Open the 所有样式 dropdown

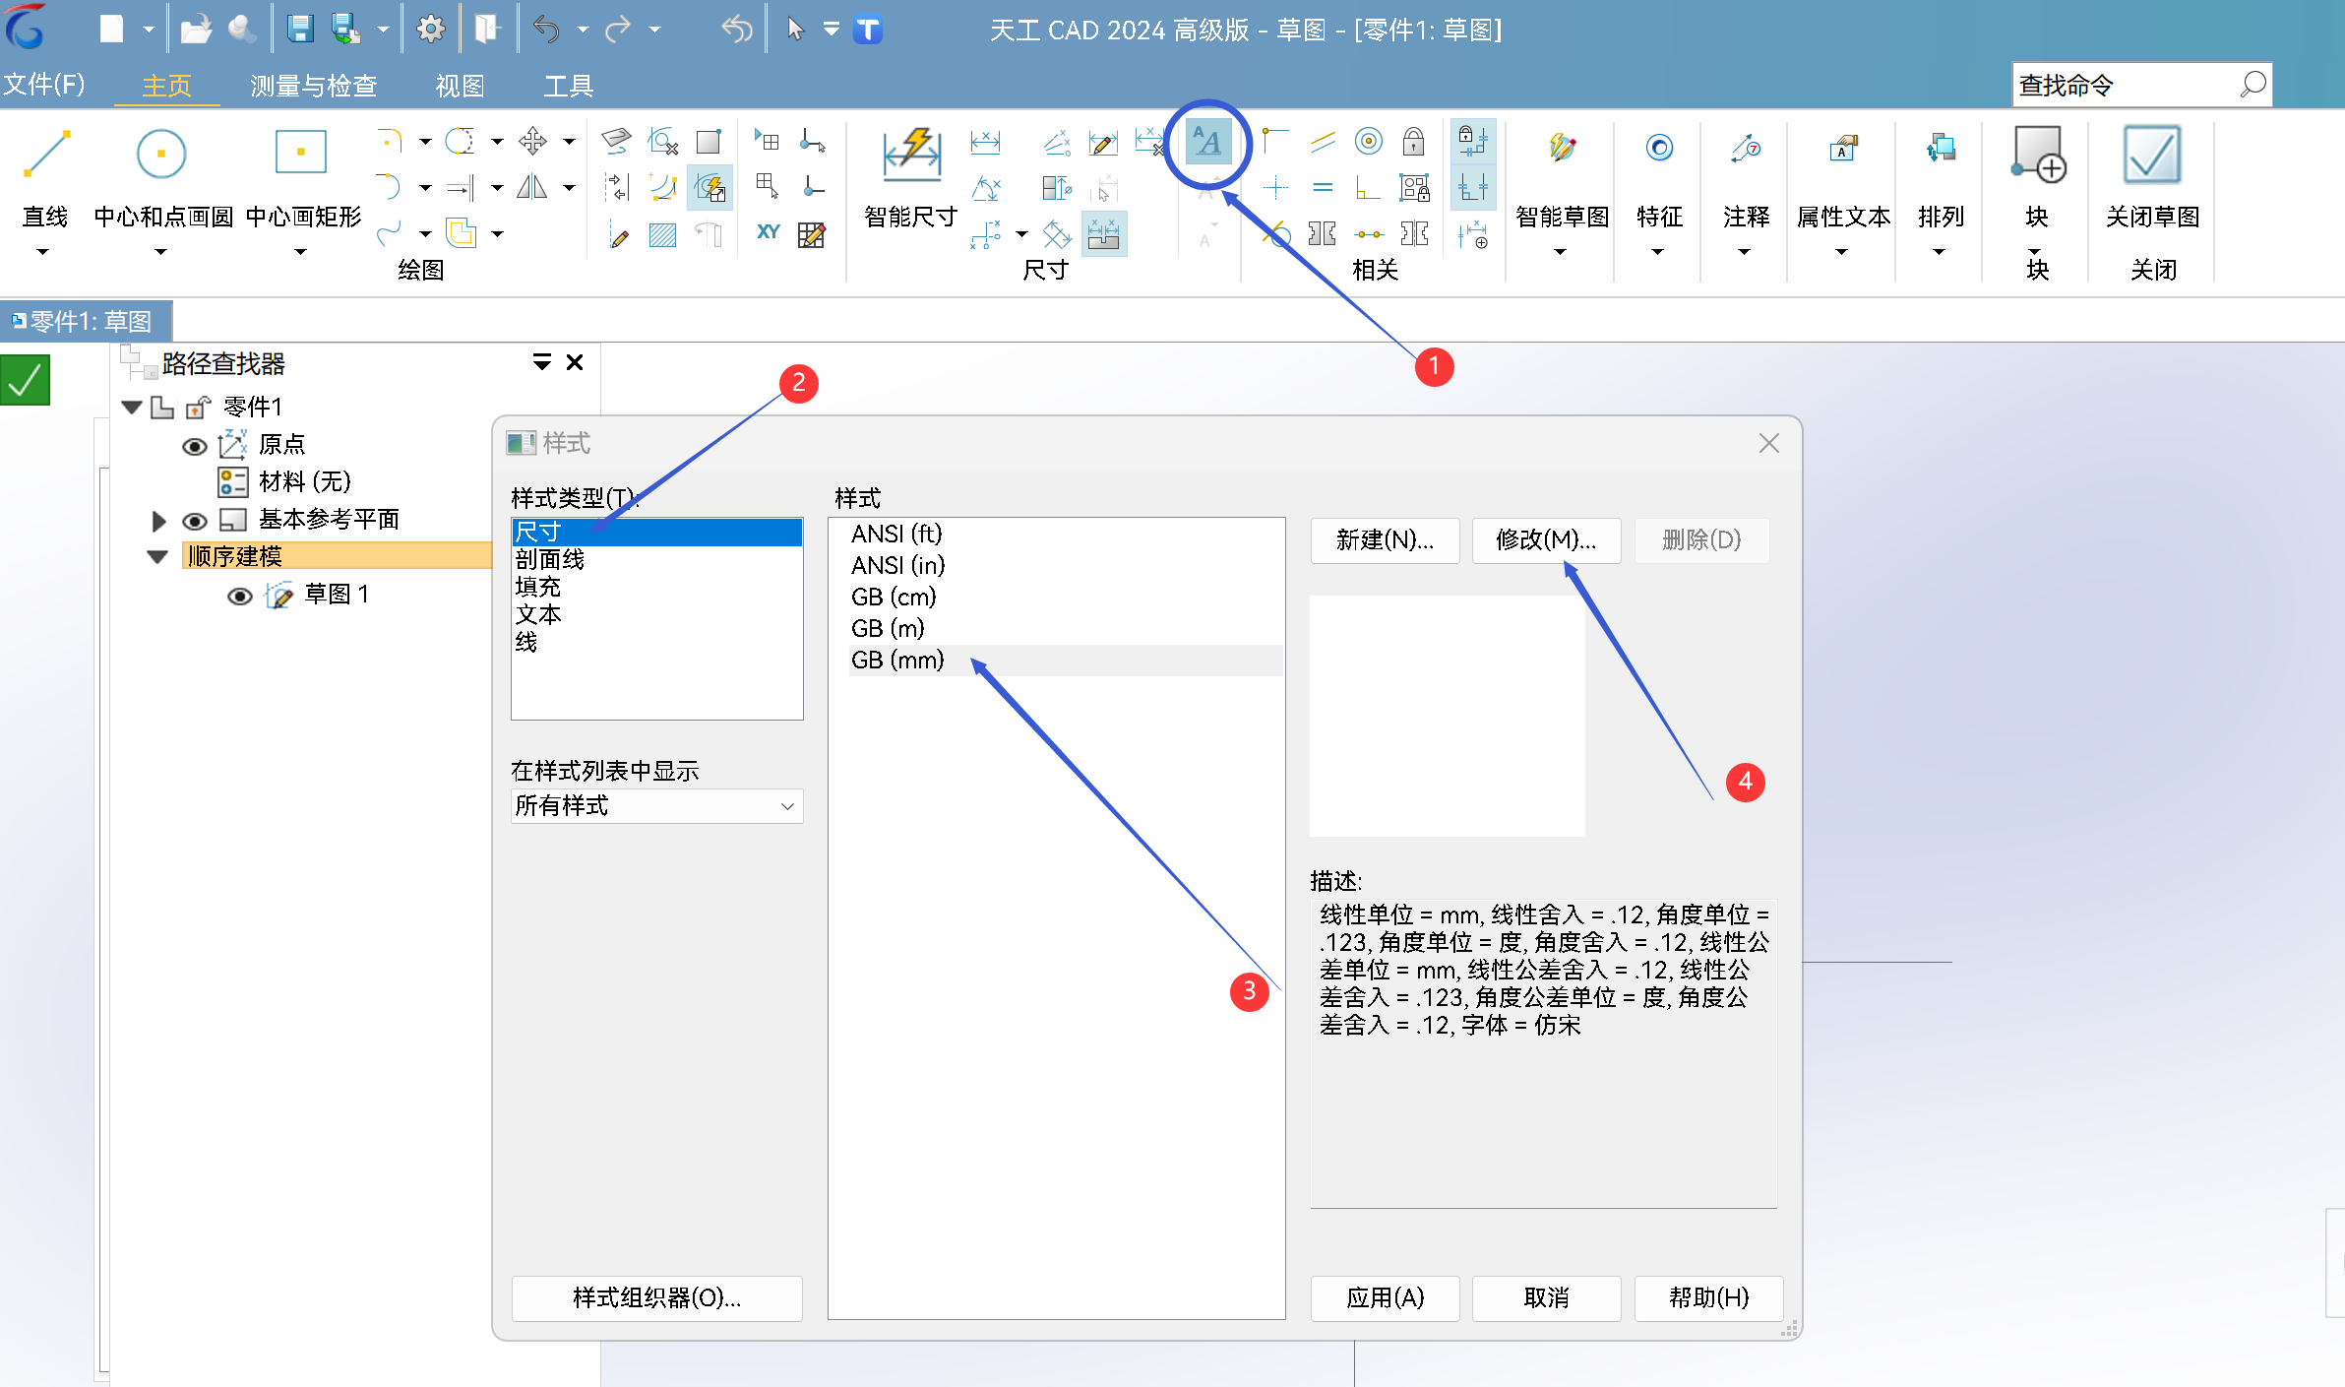pos(656,806)
